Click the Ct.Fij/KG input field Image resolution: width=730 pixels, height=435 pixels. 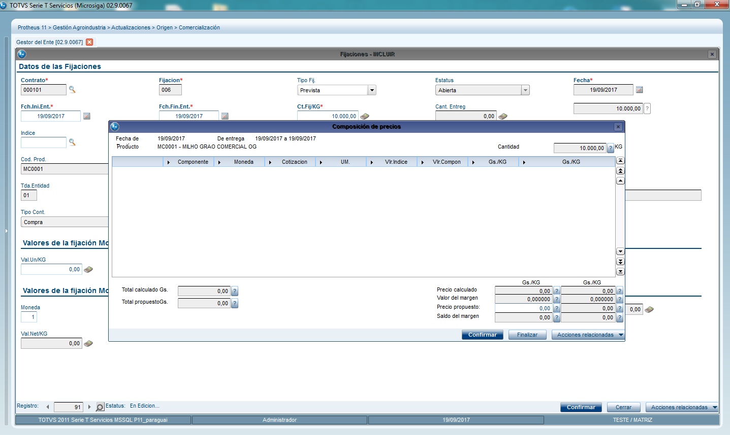(328, 116)
